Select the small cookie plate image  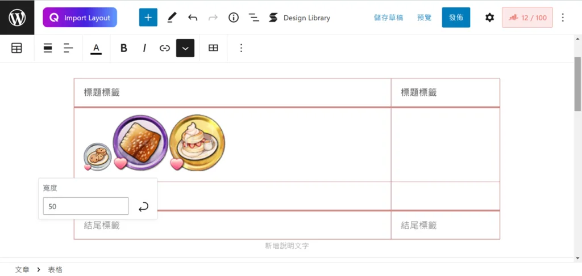[97, 157]
